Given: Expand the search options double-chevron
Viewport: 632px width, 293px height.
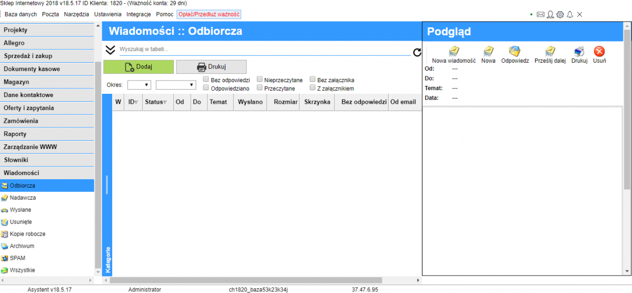Looking at the screenshot, I should (110, 50).
